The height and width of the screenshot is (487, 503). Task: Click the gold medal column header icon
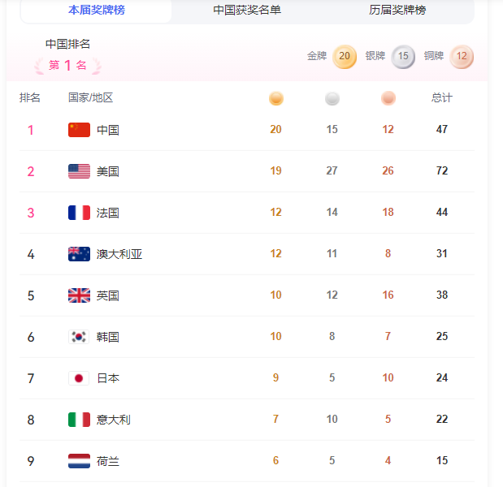click(276, 98)
